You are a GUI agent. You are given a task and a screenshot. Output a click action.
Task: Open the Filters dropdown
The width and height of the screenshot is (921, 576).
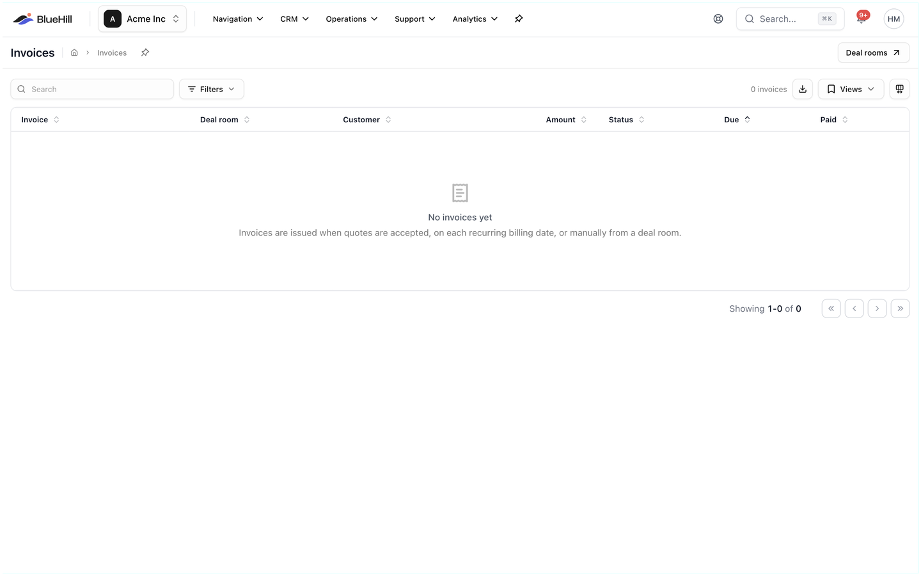pos(211,89)
